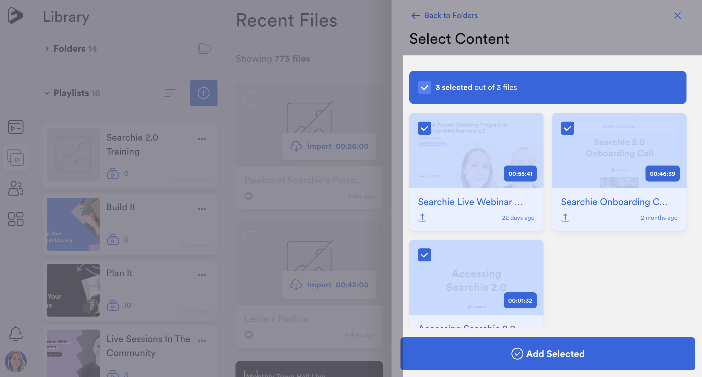Open the Build It playlist title
Image resolution: width=702 pixels, height=377 pixels.
click(121, 207)
